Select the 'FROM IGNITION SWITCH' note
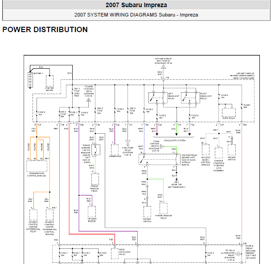The width and height of the screenshot is (271, 264). [x=155, y=146]
